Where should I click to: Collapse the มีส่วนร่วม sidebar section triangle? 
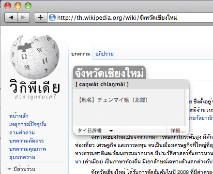[x=10, y=169]
